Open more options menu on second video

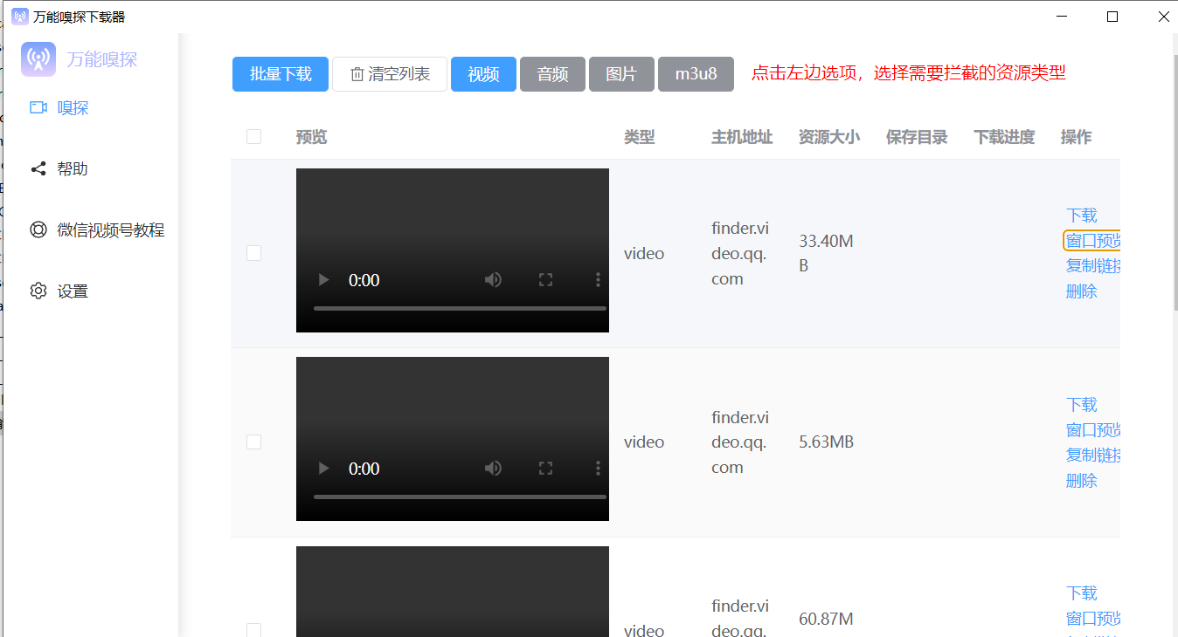pyautogui.click(x=598, y=469)
